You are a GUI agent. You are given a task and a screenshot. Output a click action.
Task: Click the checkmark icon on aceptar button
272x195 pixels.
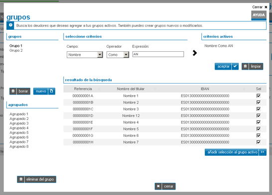tap(235, 66)
